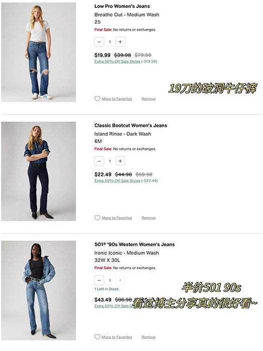Decrease quantity of 501 '90s Western Jeans
Viewport: 263px width, 351px height.
[99, 280]
